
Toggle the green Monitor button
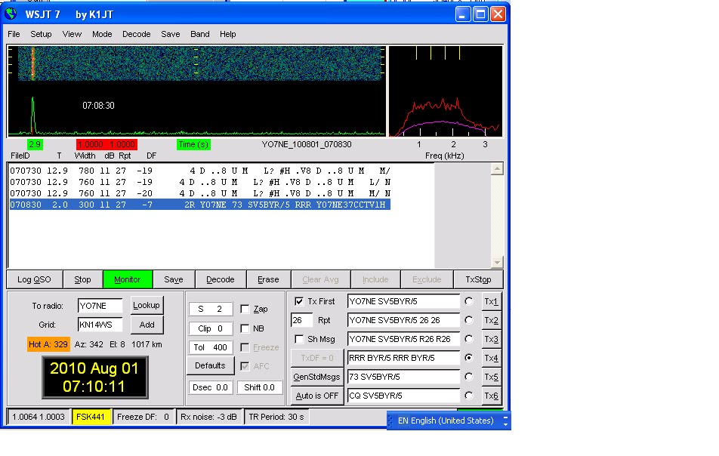127,279
